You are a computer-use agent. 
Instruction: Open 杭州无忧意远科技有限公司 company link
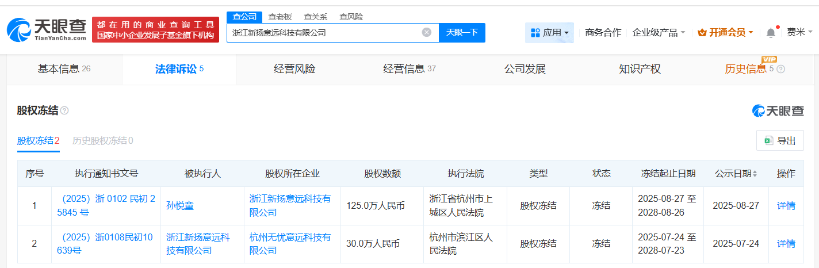point(290,243)
